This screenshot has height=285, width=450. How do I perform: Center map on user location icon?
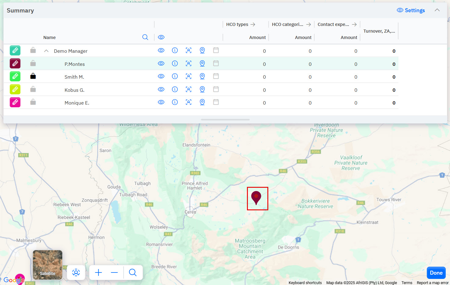point(76,273)
